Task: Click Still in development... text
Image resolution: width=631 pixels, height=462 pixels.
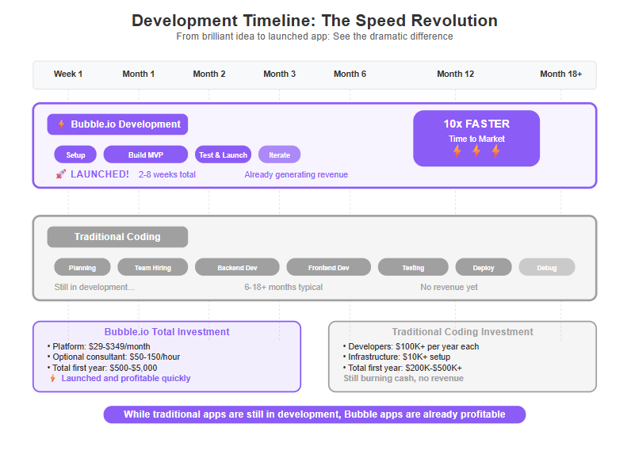Action: [94, 288]
